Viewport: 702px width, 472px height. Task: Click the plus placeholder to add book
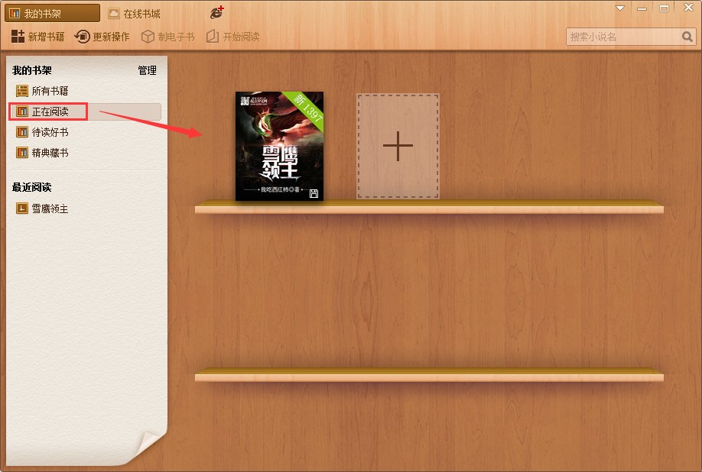(x=398, y=146)
